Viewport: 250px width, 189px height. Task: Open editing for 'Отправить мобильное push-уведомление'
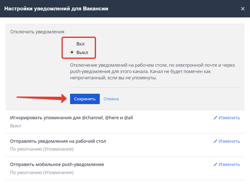229,164
